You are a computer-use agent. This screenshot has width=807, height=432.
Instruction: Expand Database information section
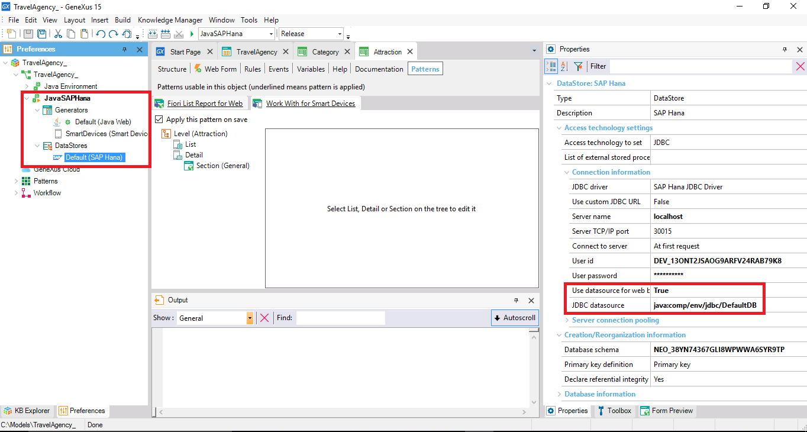point(560,394)
